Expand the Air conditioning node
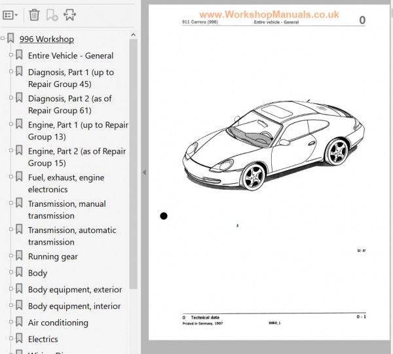The height and width of the screenshot is (354, 393). (x=11, y=321)
